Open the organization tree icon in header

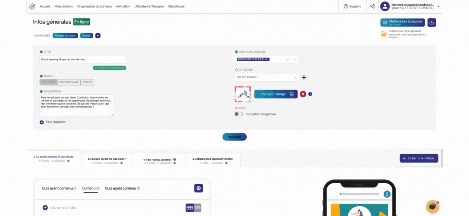(x=372, y=7)
